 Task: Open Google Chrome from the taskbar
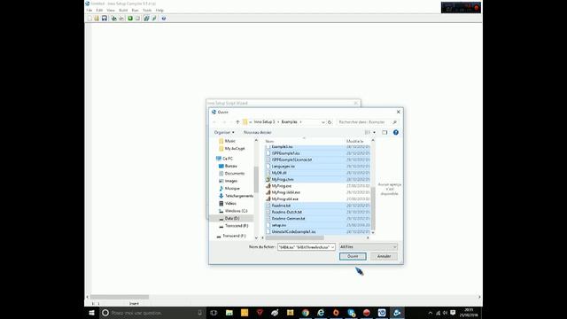pyautogui.click(x=306, y=313)
